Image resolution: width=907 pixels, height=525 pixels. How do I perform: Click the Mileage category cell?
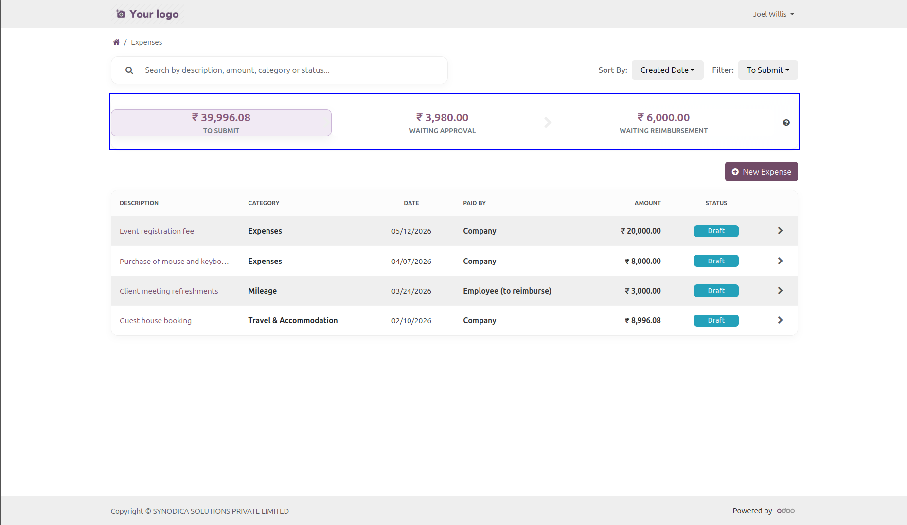click(x=262, y=291)
